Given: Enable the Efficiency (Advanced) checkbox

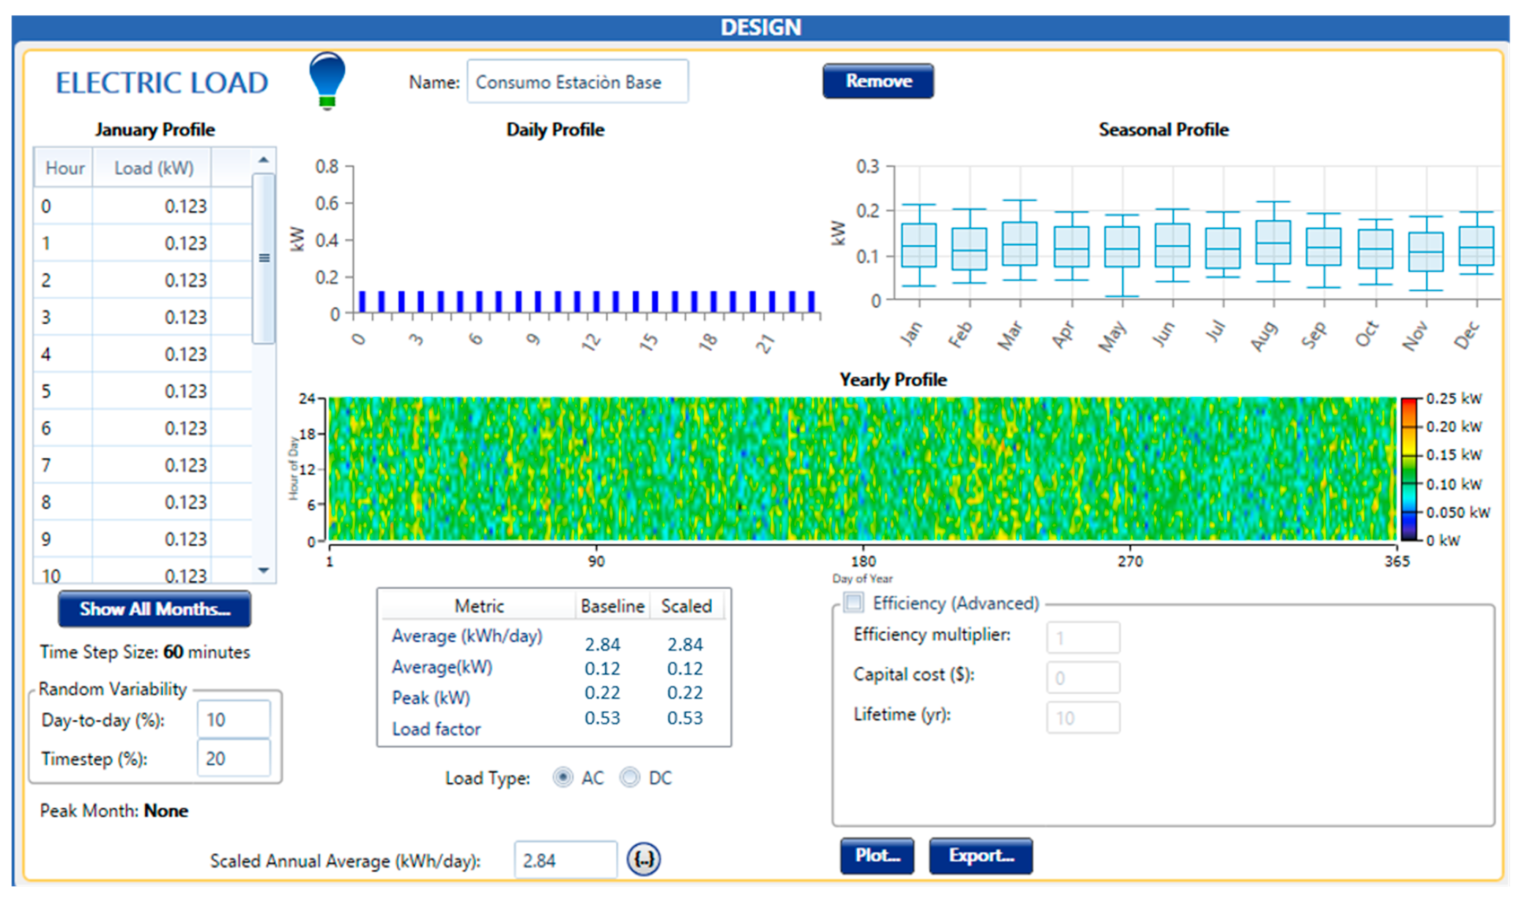Looking at the screenshot, I should tap(853, 603).
